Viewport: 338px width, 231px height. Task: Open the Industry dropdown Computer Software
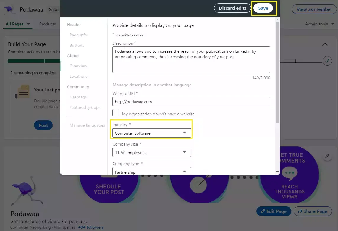coord(151,133)
